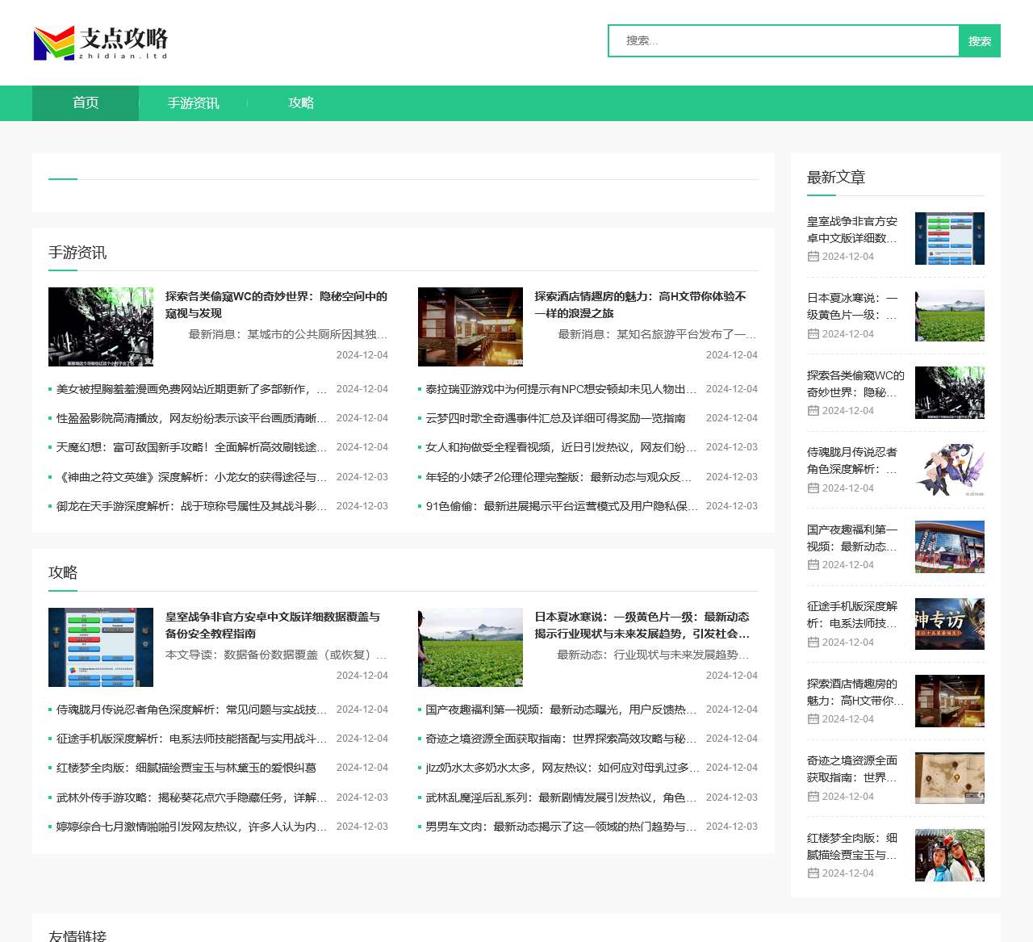Click the 皇室战争非官方安卓中文版 article title in 攻略 section
This screenshot has width=1033, height=942.
point(272,625)
